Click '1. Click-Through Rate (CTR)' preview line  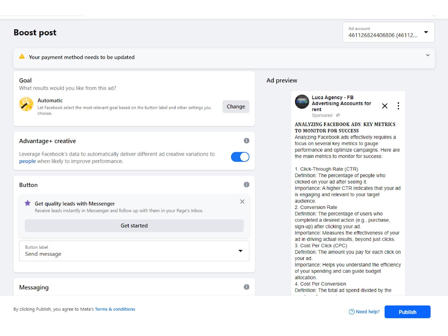(326, 169)
